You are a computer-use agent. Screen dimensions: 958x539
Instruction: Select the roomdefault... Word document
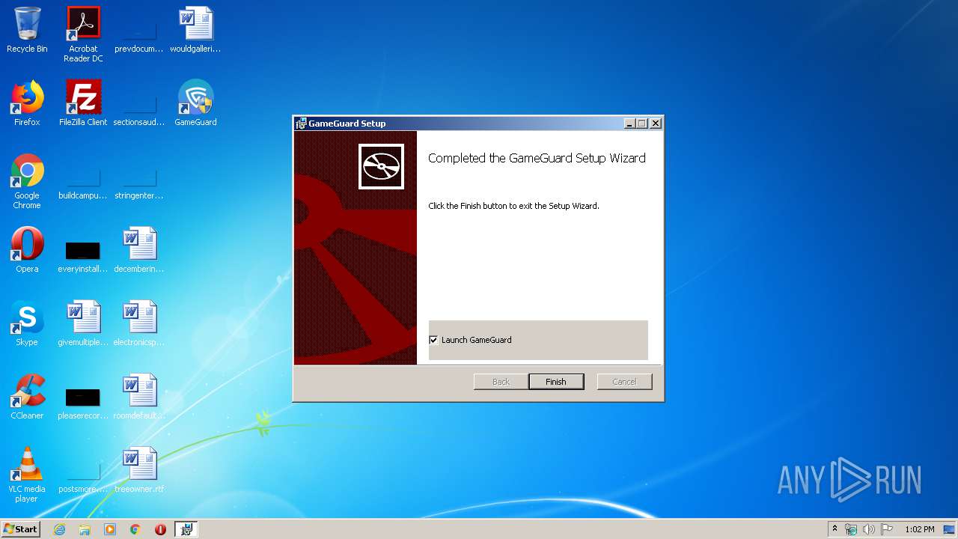pos(139,397)
